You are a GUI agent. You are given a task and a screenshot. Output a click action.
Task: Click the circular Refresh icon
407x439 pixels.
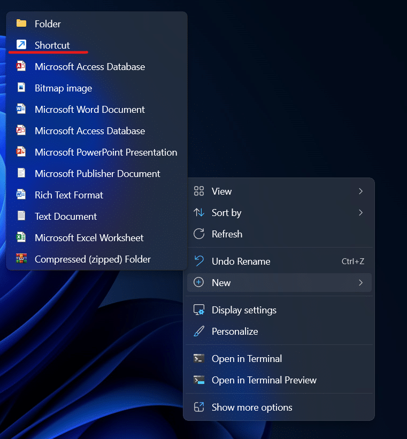[x=199, y=234]
